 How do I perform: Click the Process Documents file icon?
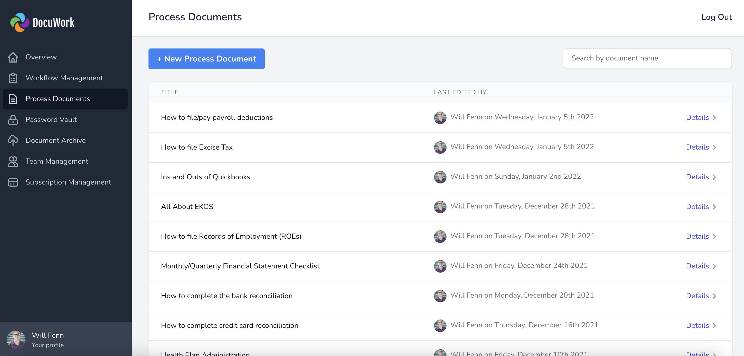13,99
